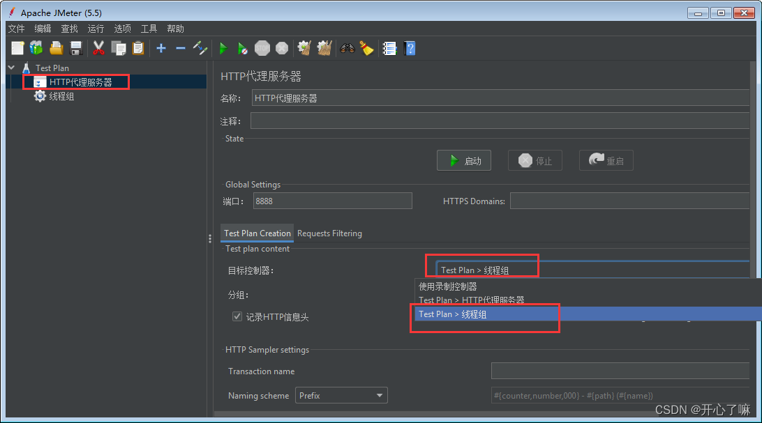The image size is (762, 423).
Task: Open the 文件 menu
Action: coord(17,29)
